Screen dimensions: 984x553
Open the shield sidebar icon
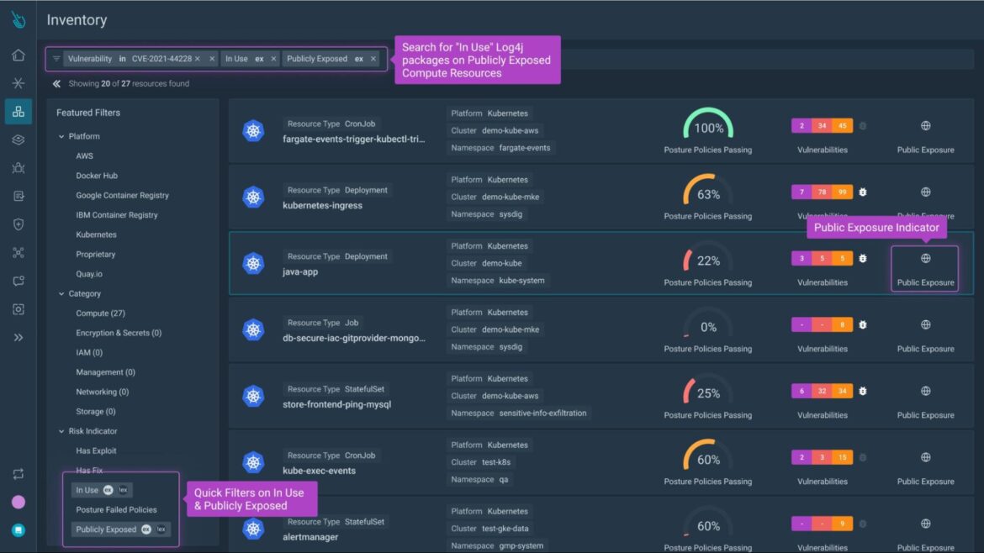(x=19, y=224)
